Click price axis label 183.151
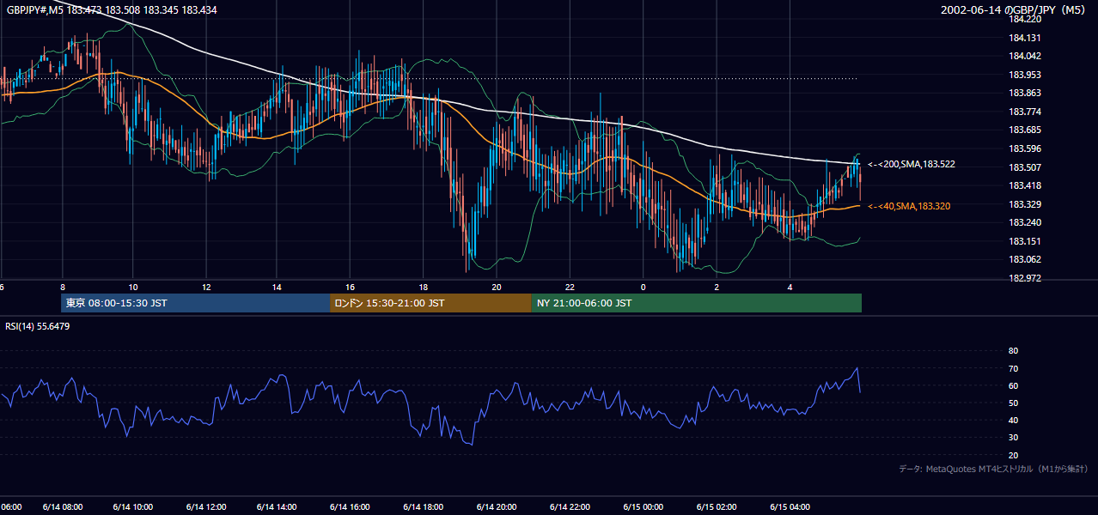This screenshot has width=1098, height=515. pos(1024,241)
